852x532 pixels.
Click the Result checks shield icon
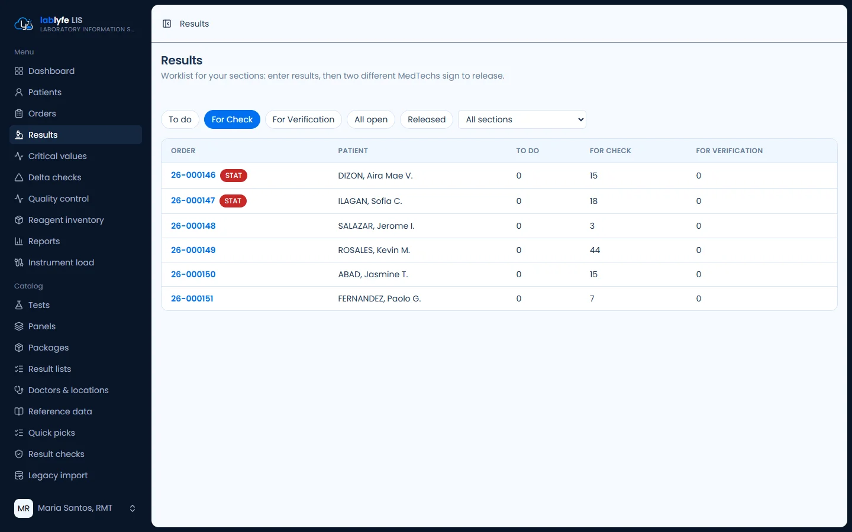pyautogui.click(x=19, y=454)
